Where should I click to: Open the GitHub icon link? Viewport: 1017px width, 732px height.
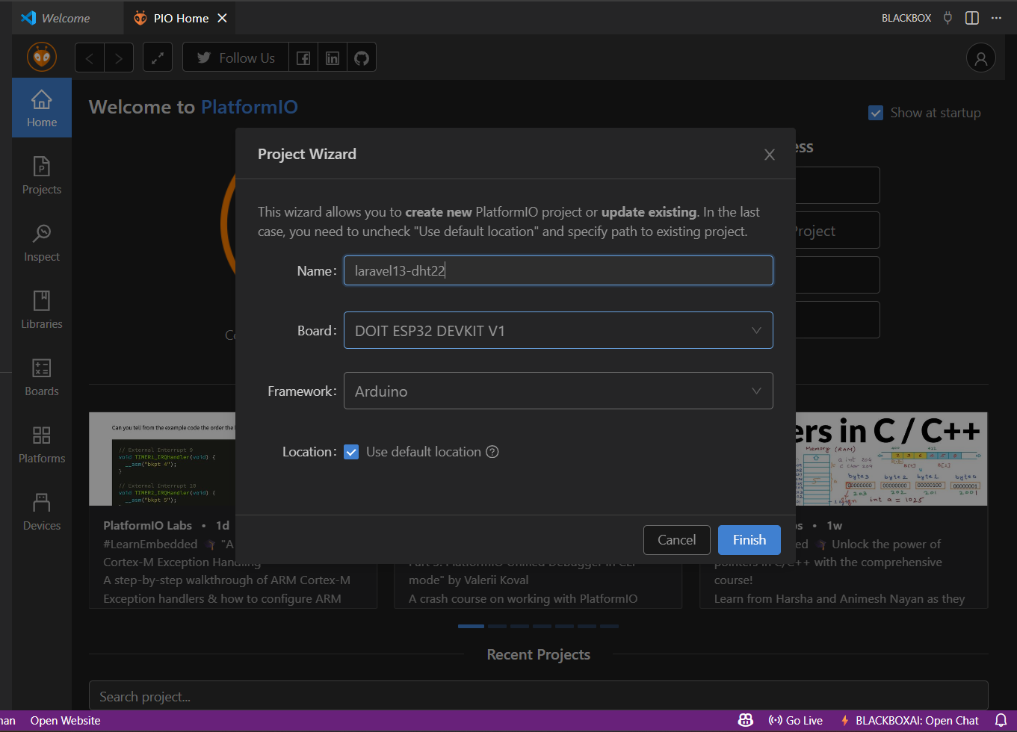(362, 58)
